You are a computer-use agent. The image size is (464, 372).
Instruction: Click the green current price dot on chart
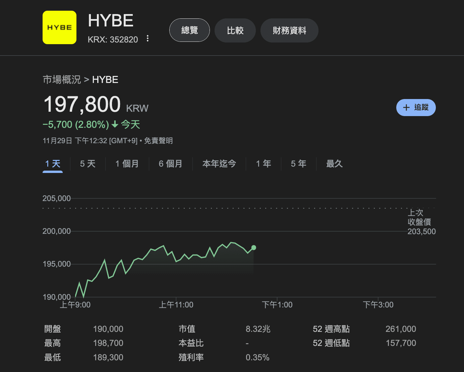254,248
